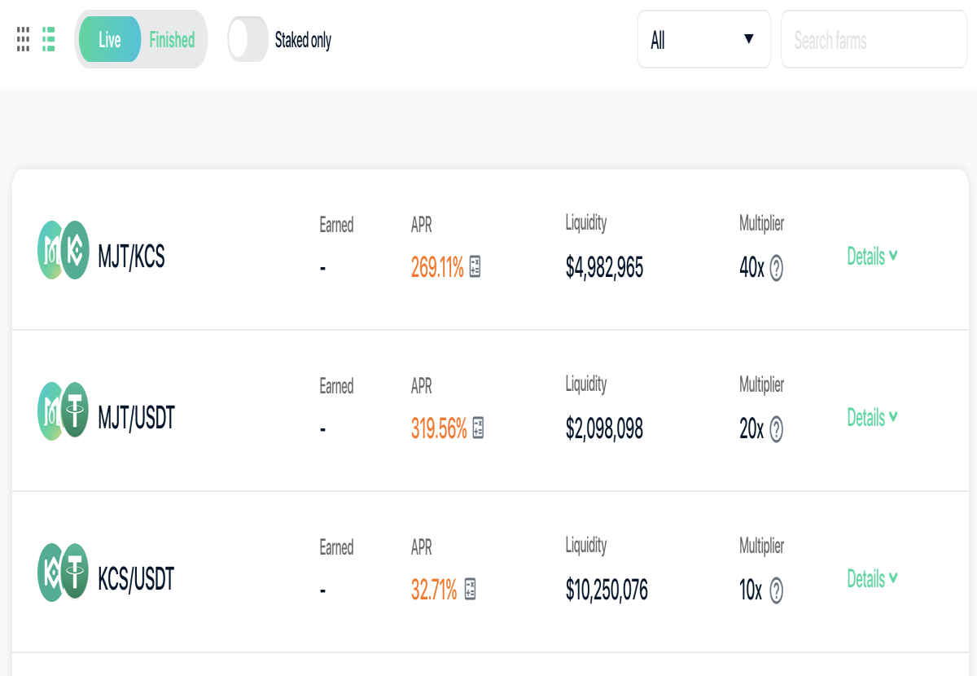The width and height of the screenshot is (977, 676).
Task: Expand Details for the KCS/USDT farm
Action: click(x=872, y=579)
